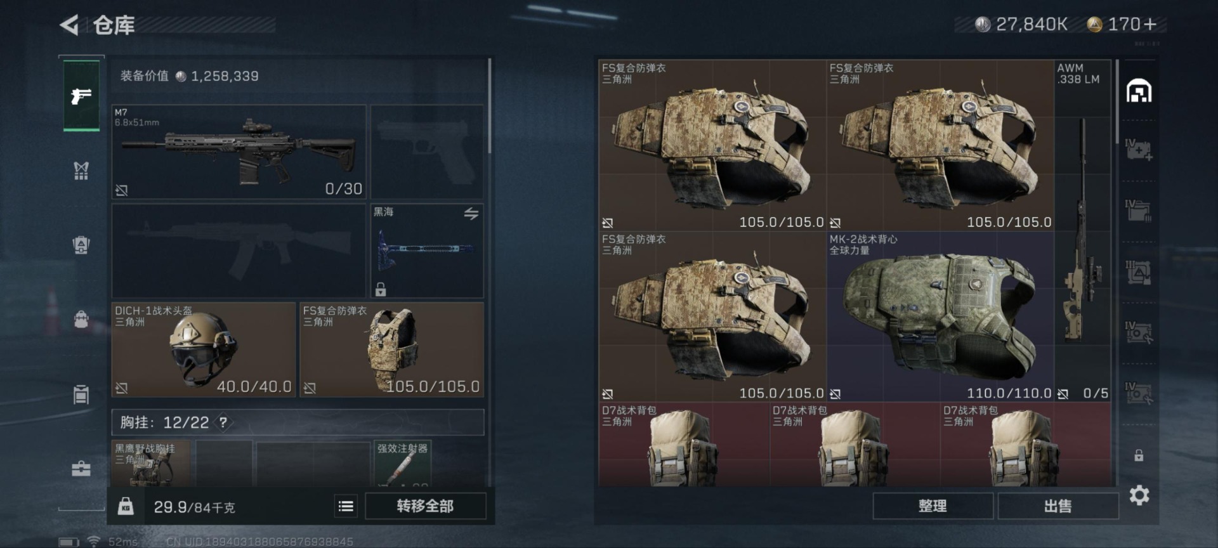Select the main stash container icon
The height and width of the screenshot is (548, 1218).
[1139, 91]
